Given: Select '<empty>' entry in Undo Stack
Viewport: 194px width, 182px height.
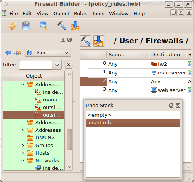Looking at the screenshot, I should [133, 115].
